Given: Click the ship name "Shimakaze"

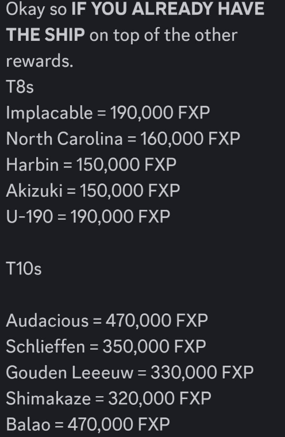Looking at the screenshot, I should click(x=48, y=398).
